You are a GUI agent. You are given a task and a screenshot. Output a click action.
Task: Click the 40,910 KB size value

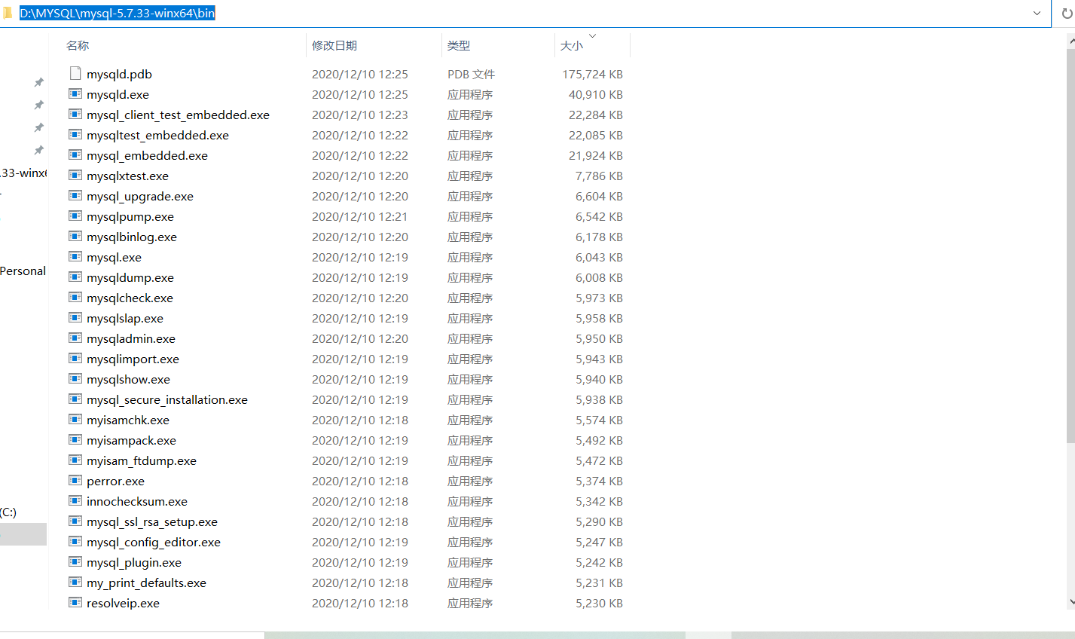pyautogui.click(x=596, y=94)
